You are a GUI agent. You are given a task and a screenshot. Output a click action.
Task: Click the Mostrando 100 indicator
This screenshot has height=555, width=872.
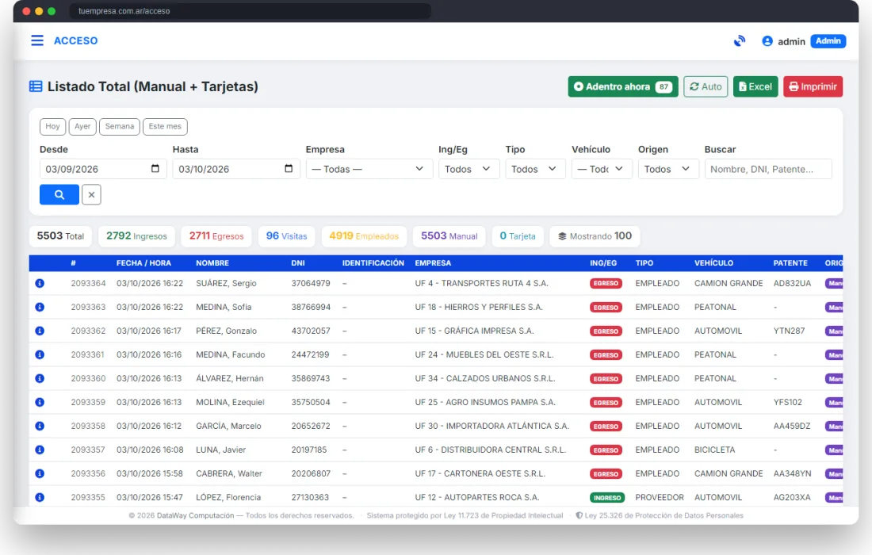[x=595, y=235]
